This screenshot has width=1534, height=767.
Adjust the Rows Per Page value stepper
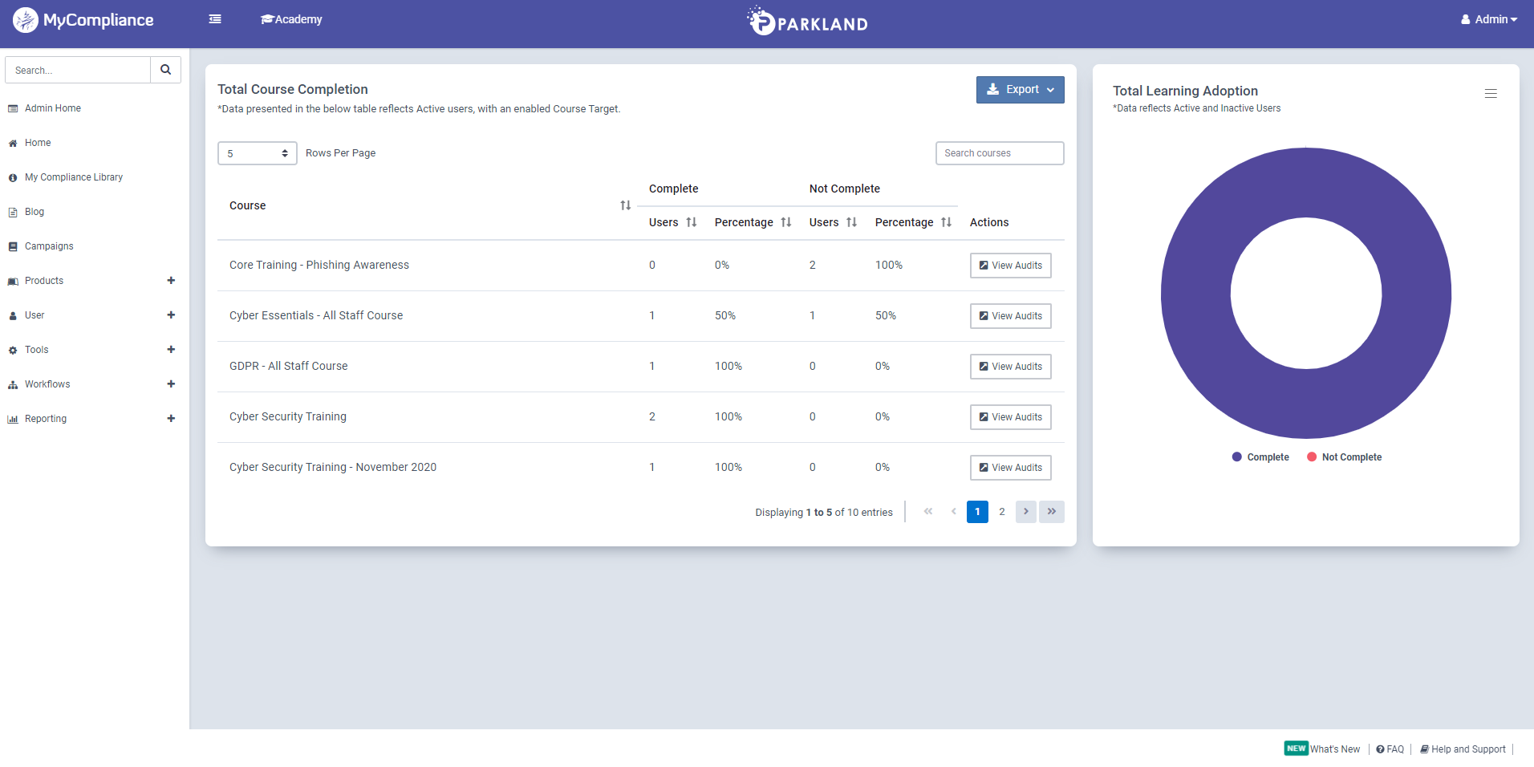(284, 152)
